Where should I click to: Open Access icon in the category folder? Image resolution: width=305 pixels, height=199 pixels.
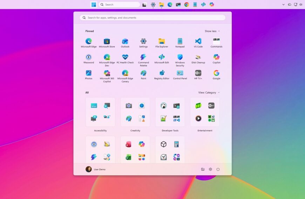pyautogui.click(x=129, y=144)
